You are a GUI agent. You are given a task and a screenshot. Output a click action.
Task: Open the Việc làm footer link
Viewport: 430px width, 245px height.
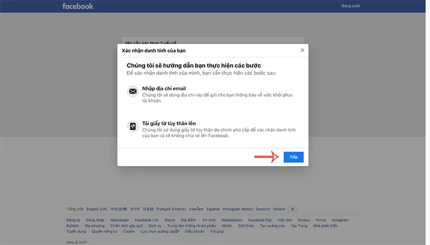285,220
